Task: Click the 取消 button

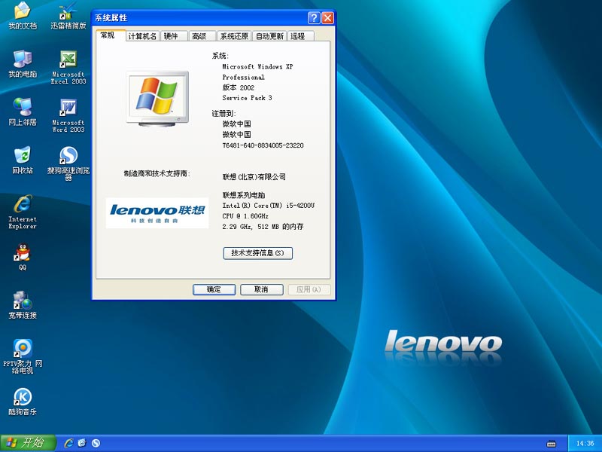Action: coord(261,289)
